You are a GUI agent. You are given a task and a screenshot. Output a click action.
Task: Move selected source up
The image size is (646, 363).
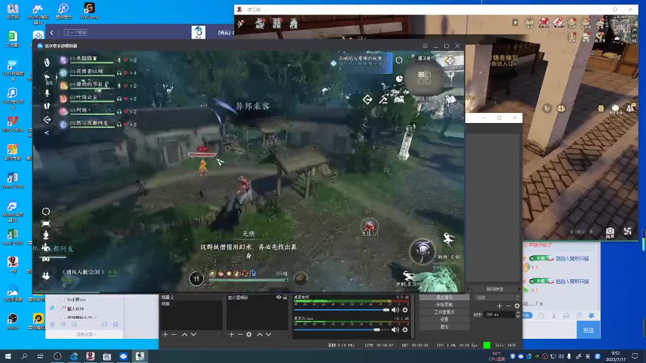click(259, 334)
